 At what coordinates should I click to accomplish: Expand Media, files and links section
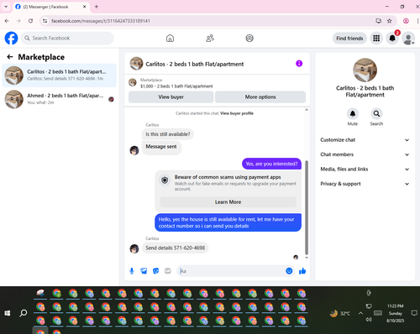pyautogui.click(x=365, y=169)
